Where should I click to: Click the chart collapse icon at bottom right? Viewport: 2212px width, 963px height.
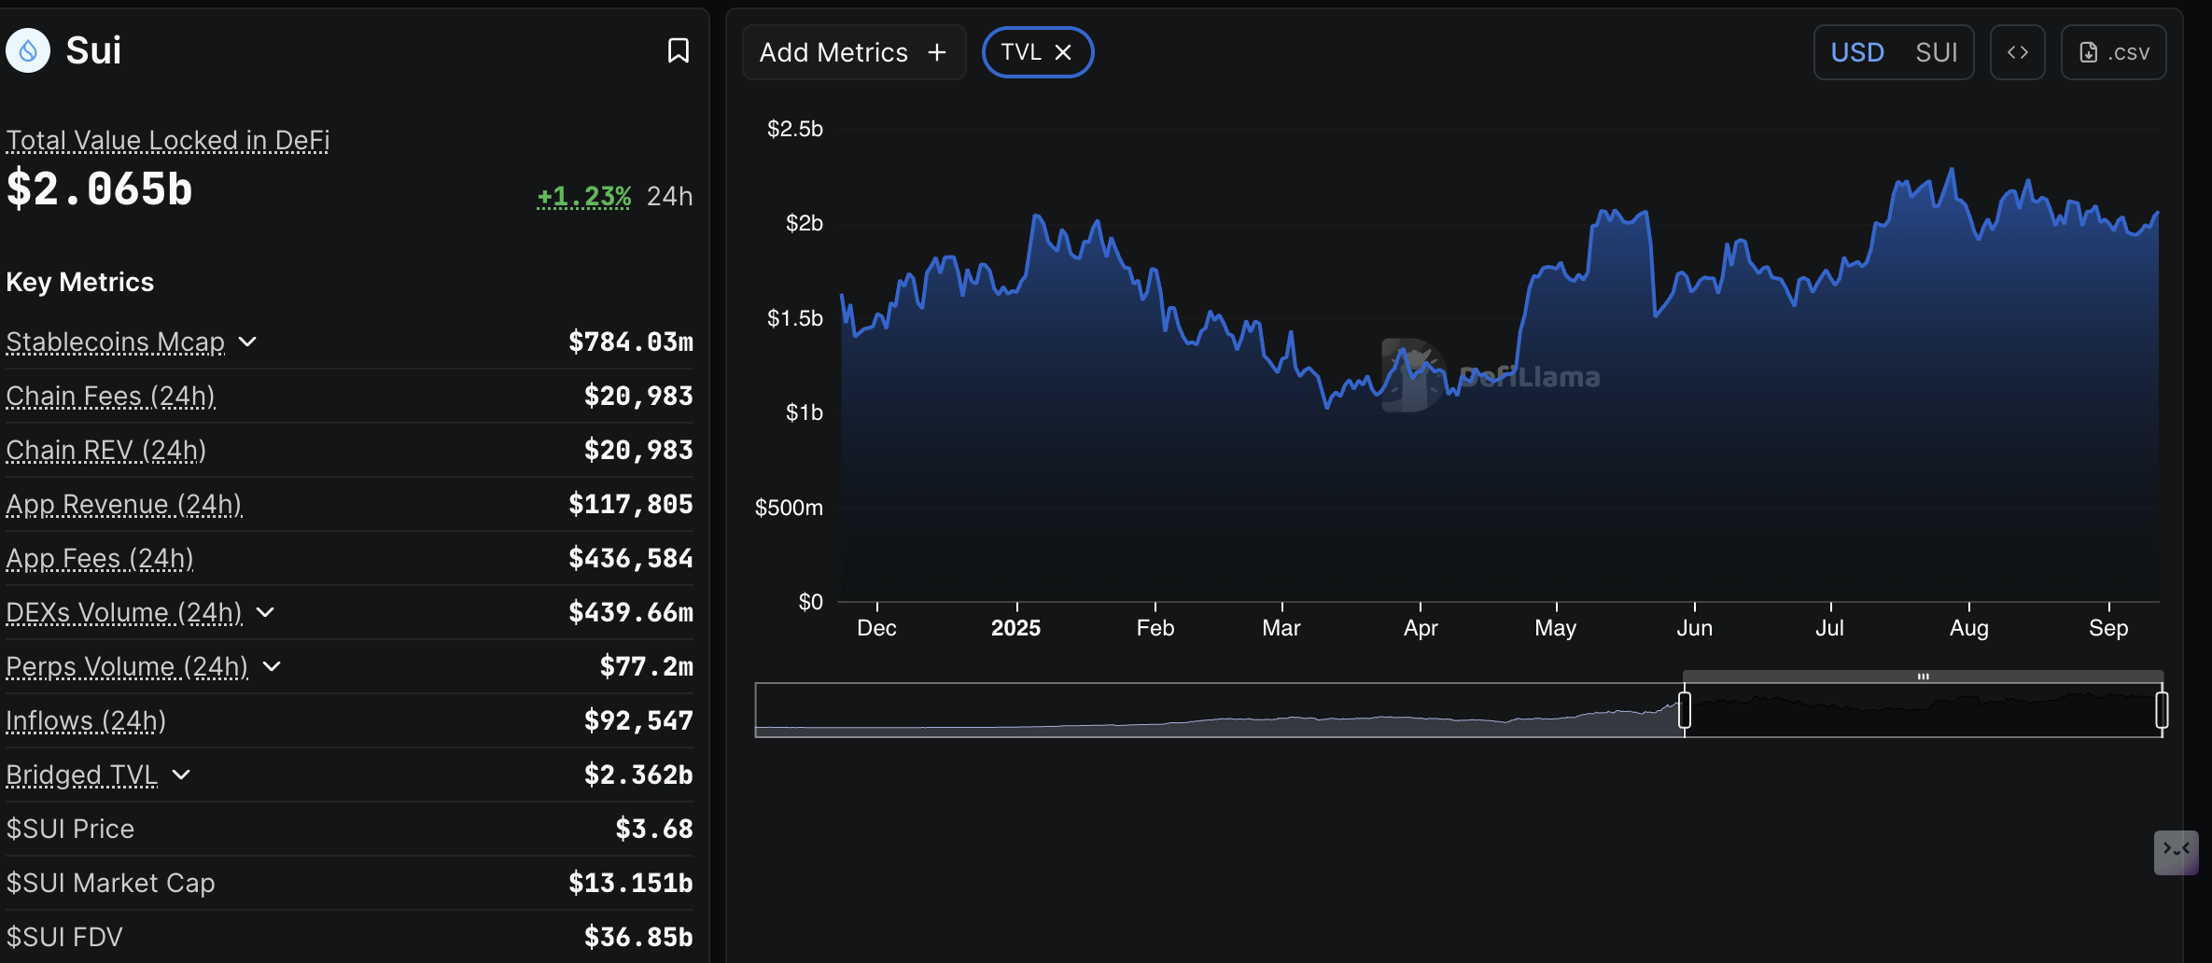click(2177, 852)
